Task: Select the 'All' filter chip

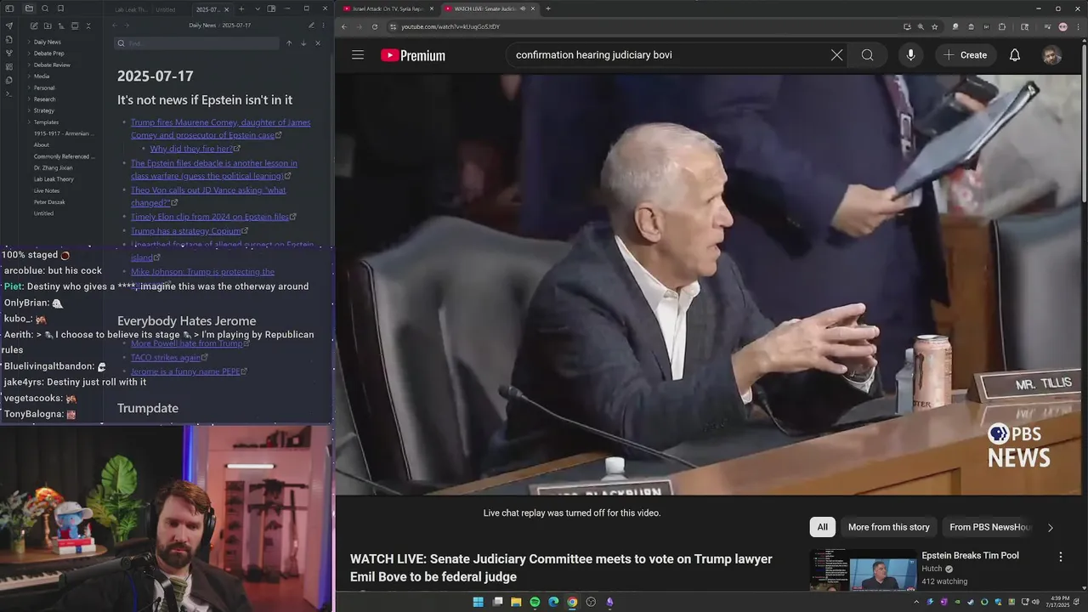Action: (x=823, y=527)
